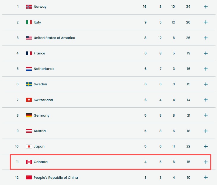Expand Norway's medal details
This screenshot has height=185, width=217.
tap(206, 7)
